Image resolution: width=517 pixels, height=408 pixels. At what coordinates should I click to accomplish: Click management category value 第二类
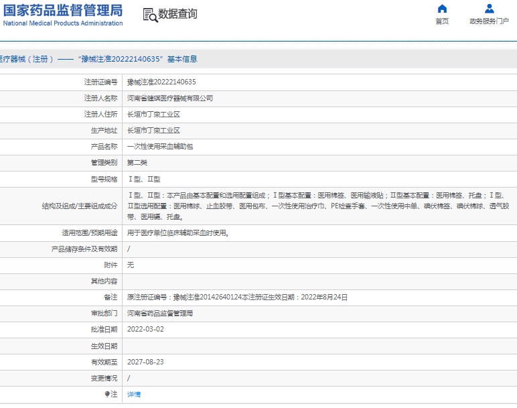point(137,163)
